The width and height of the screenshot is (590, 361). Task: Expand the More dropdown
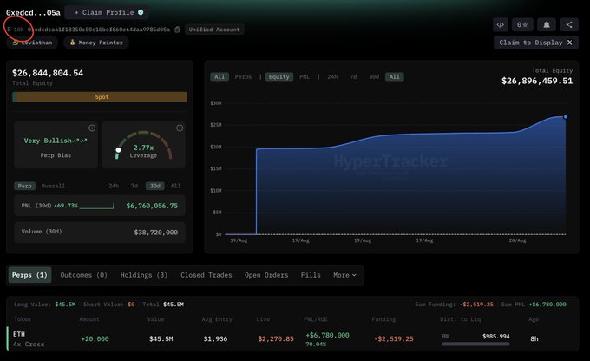(x=344, y=275)
